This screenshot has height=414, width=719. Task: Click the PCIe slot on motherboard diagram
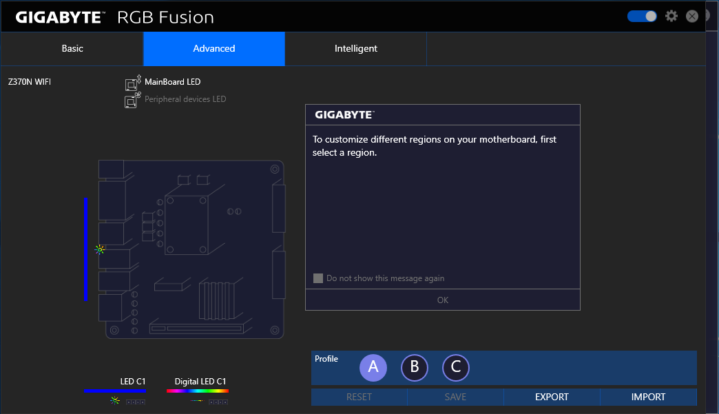[196, 329]
